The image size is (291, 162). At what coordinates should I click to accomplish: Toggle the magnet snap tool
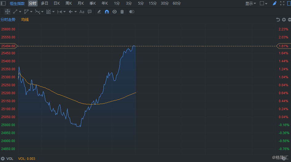[x=107, y=12]
